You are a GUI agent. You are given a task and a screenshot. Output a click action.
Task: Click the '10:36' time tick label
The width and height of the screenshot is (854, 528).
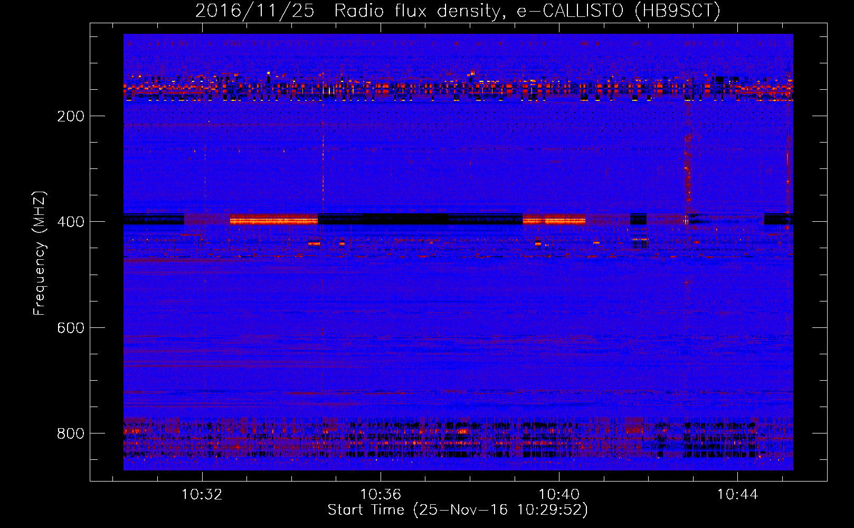[x=381, y=494]
